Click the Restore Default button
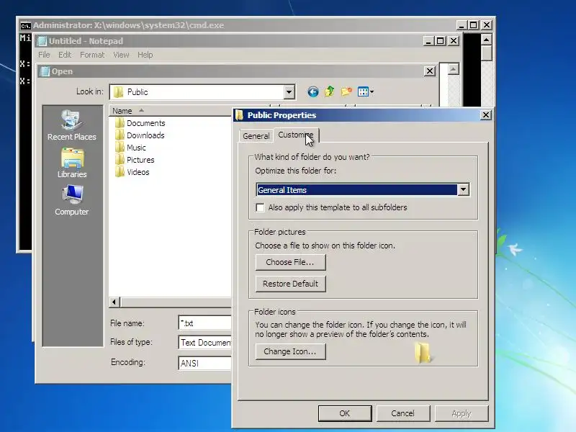 [x=290, y=284]
